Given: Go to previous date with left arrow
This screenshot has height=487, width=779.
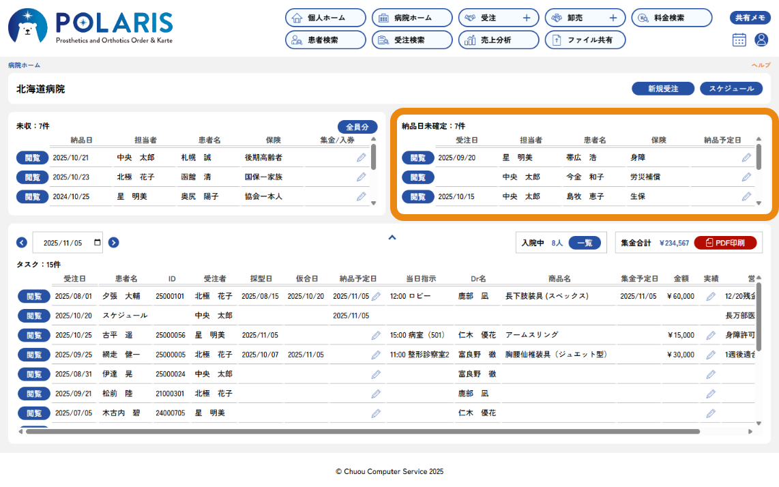Looking at the screenshot, I should [22, 242].
